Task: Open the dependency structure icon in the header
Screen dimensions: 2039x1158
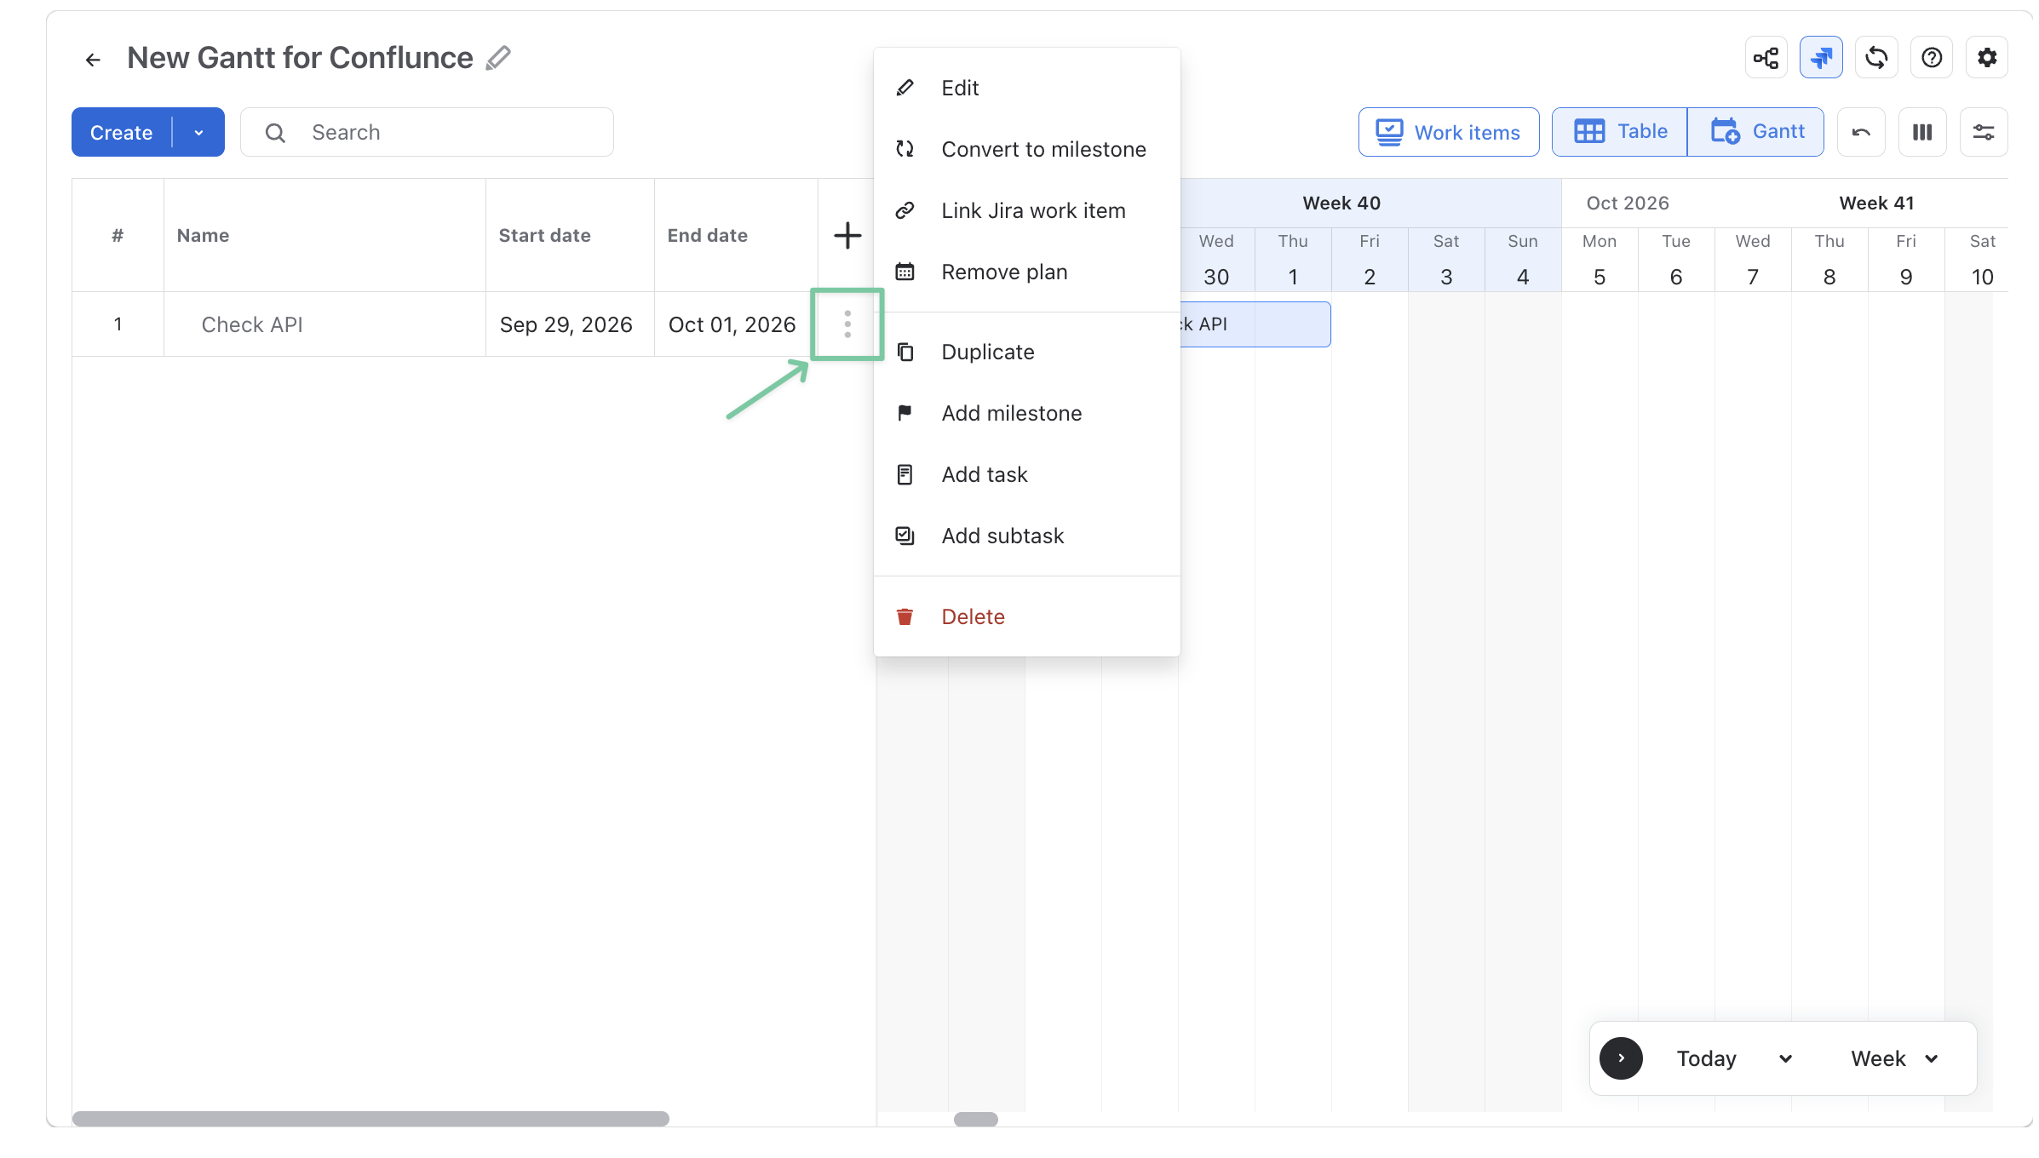Action: (1766, 58)
